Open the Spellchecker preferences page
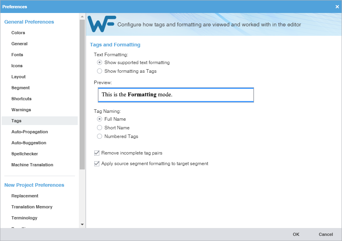 (x=23, y=154)
